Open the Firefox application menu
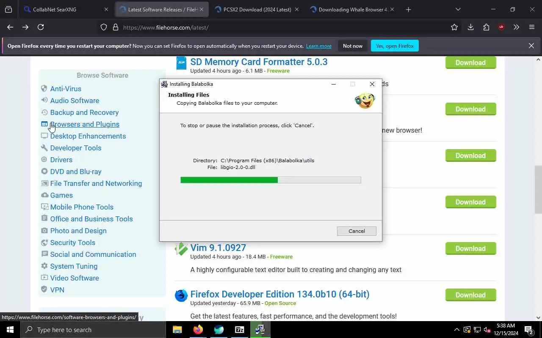The image size is (542, 338). 532,27
